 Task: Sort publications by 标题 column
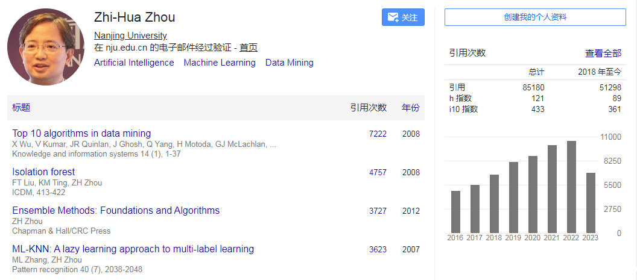click(21, 108)
